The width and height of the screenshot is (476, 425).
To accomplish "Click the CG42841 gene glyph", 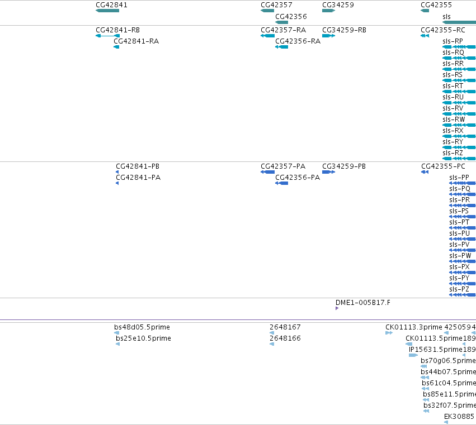I will [x=107, y=11].
